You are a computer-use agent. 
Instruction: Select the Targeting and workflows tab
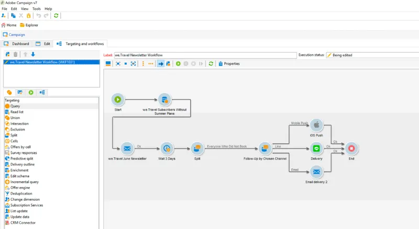pyautogui.click(x=80, y=44)
